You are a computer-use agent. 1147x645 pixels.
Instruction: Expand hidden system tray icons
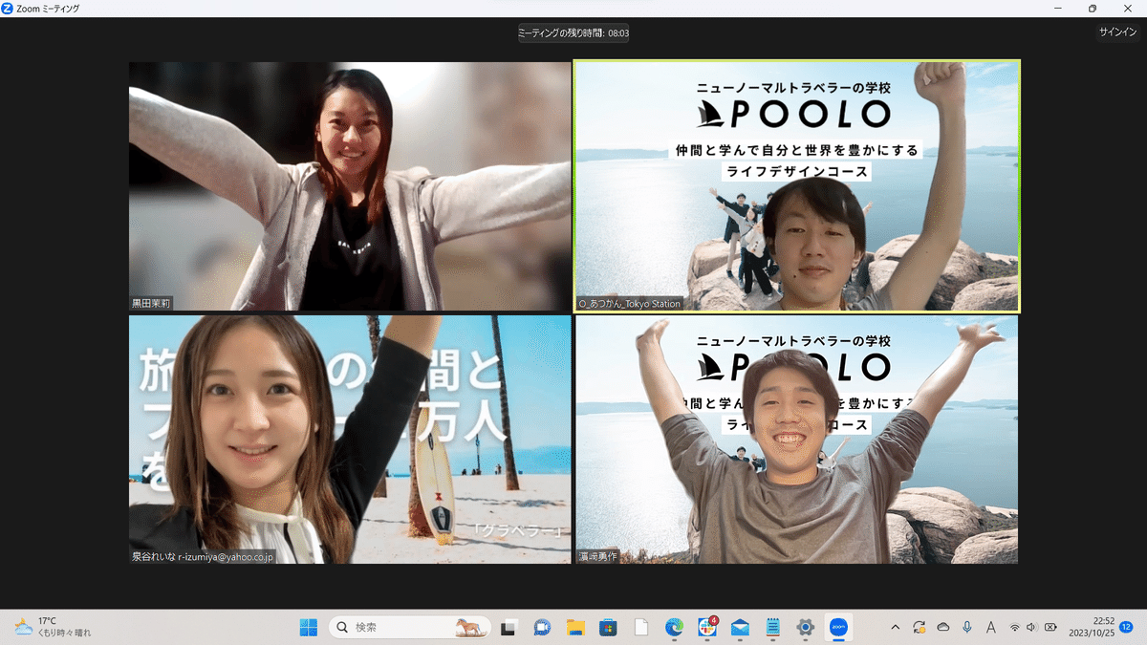(x=895, y=628)
